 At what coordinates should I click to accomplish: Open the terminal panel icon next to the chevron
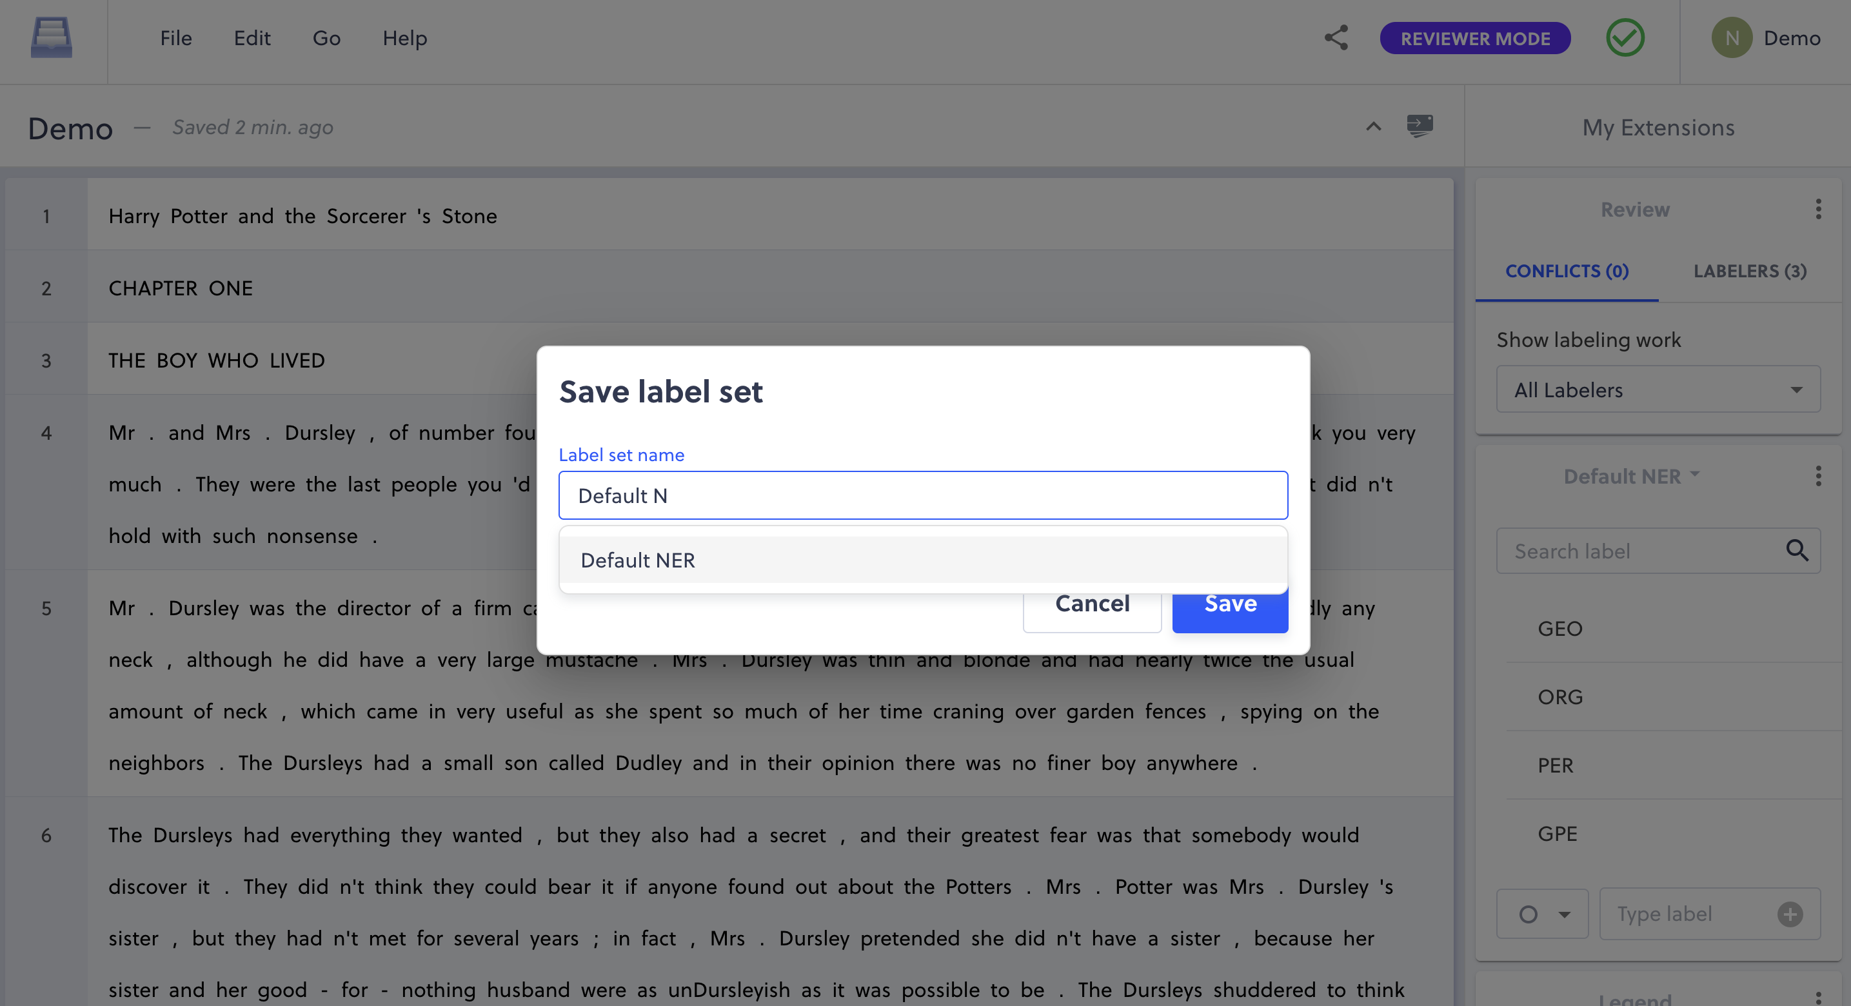(1419, 126)
